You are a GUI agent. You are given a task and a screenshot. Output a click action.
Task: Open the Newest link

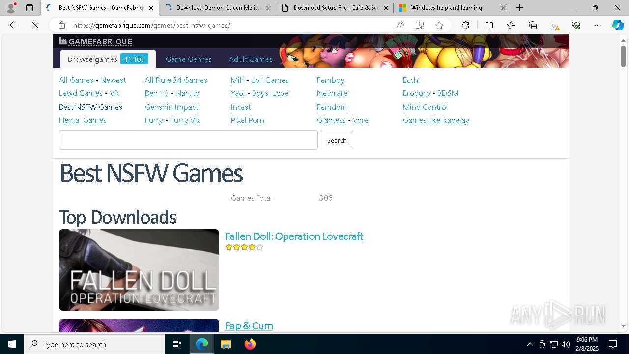[113, 80]
